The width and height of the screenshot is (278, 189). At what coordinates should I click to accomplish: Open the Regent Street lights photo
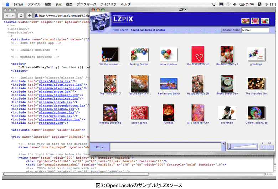[x=110, y=113]
